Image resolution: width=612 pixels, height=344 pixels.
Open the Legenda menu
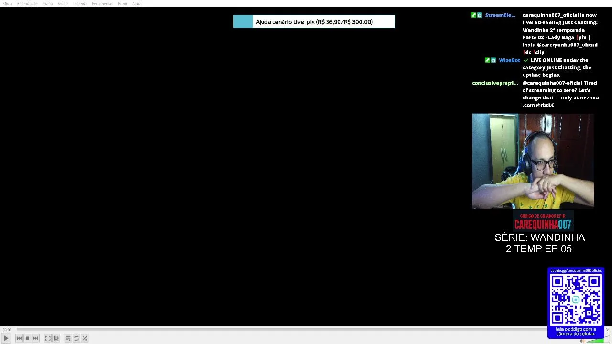tap(80, 3)
